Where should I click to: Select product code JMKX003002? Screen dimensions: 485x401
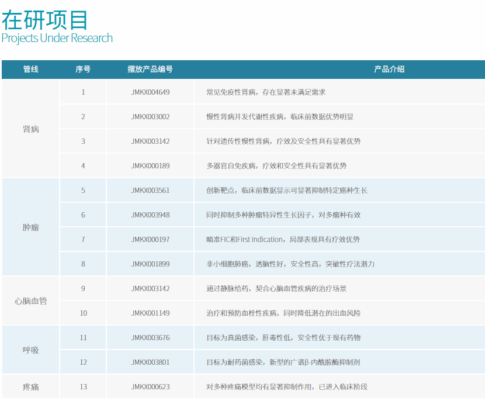pos(150,117)
